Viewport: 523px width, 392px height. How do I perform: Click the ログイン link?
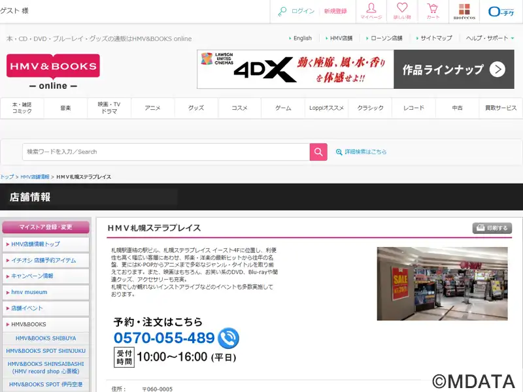point(303,11)
